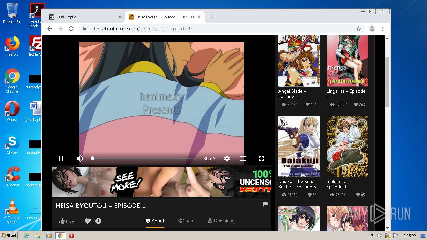Click the Chrome taskbar button

[x=60, y=236]
